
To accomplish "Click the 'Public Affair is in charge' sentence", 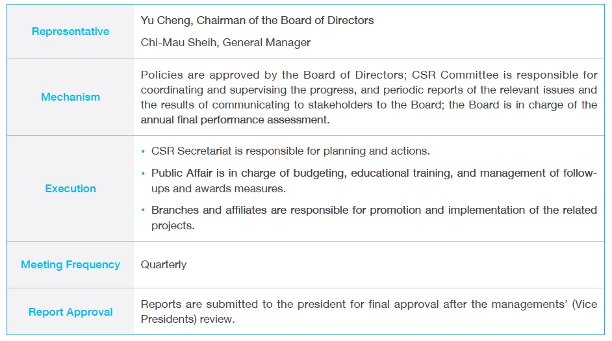I will [374, 181].
